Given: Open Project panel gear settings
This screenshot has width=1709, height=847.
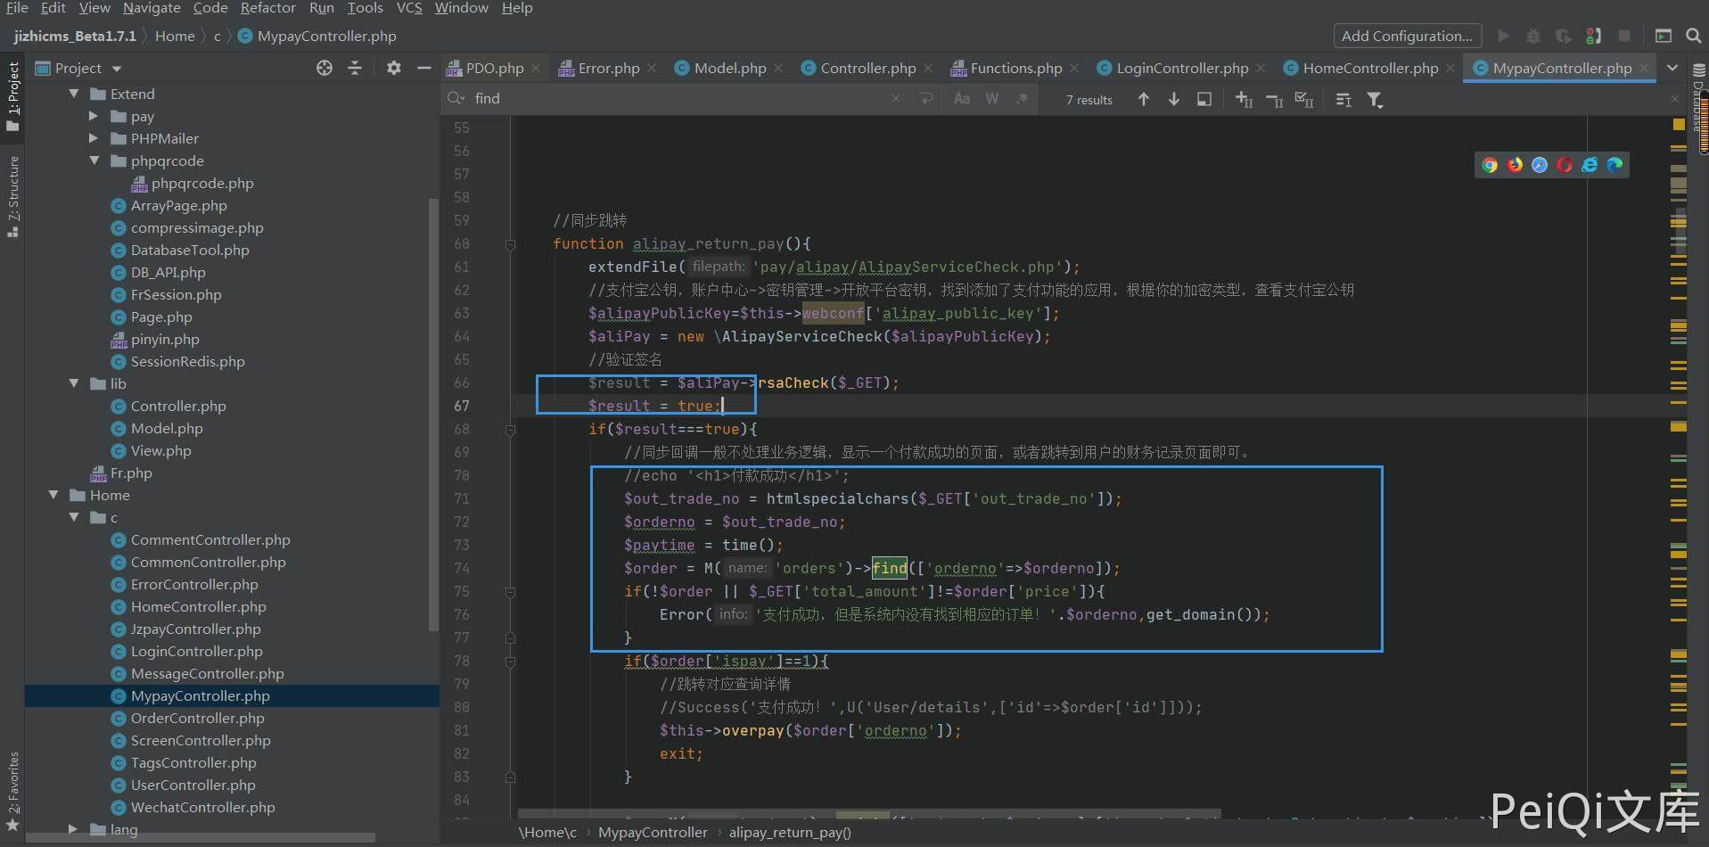Looking at the screenshot, I should click(393, 68).
